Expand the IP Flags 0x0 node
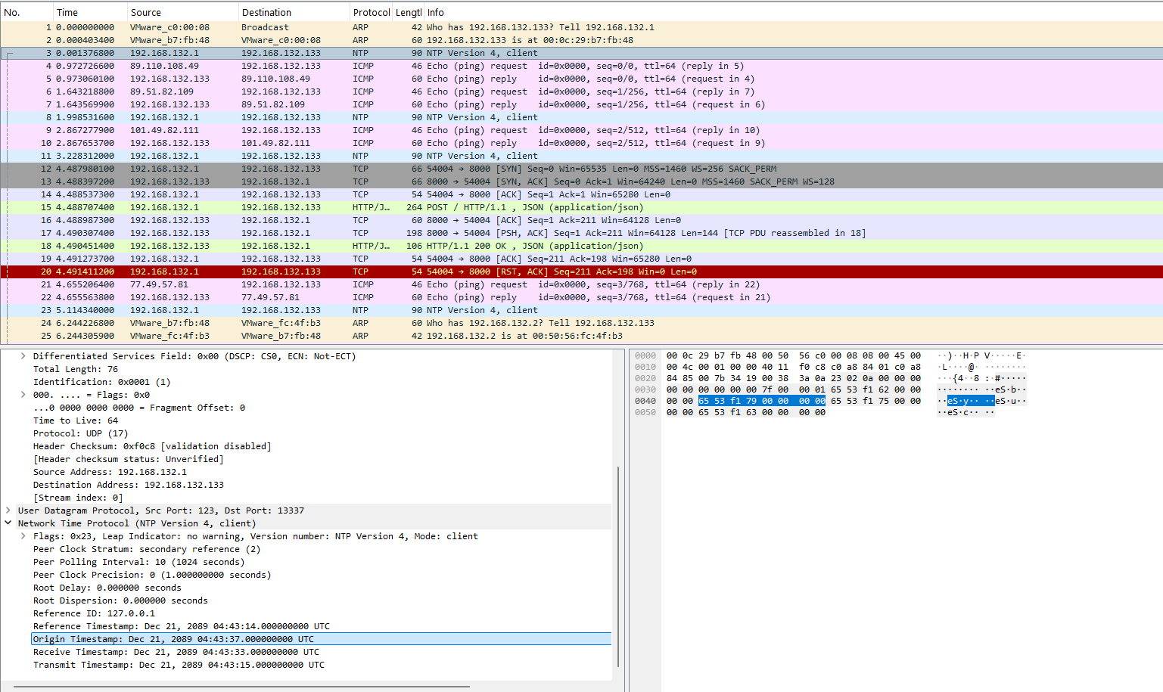This screenshot has height=692, width=1163. [x=23, y=395]
